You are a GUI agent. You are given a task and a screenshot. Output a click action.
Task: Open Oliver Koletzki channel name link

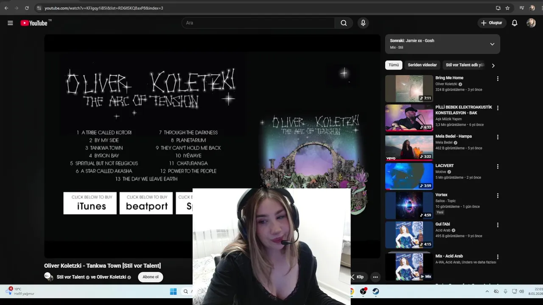[112, 277]
